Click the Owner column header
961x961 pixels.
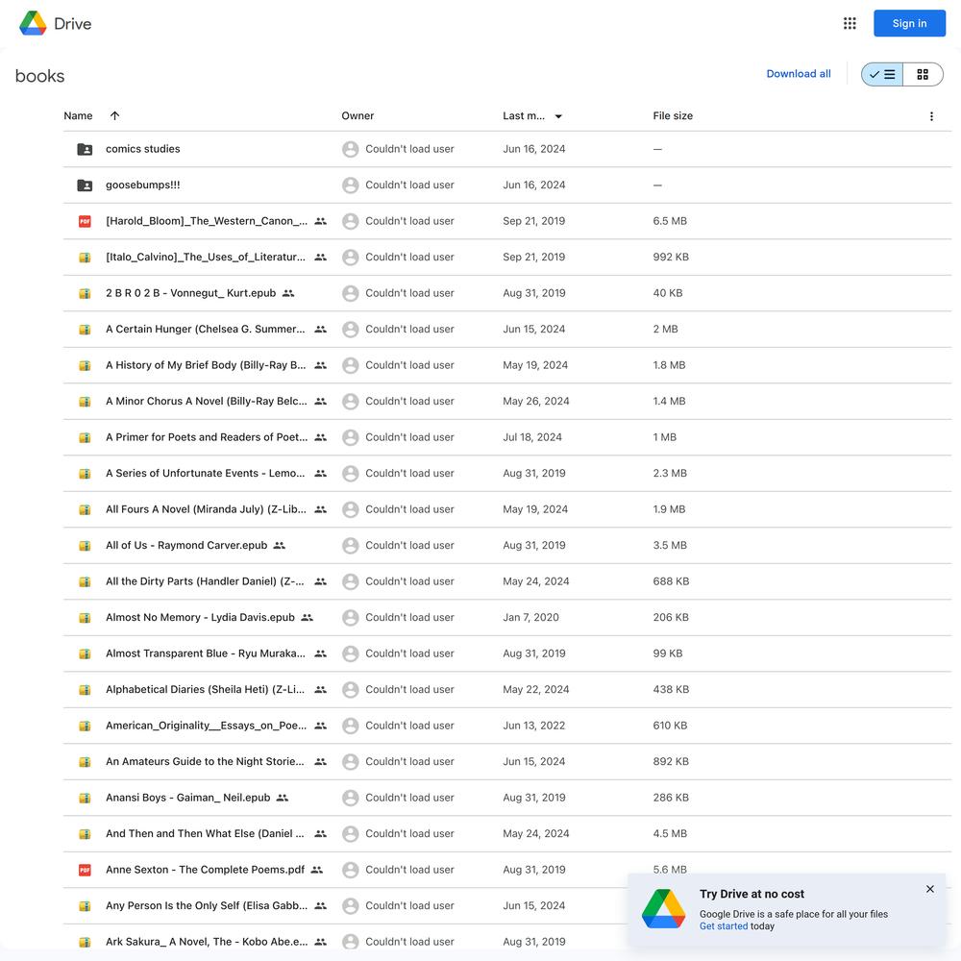click(x=357, y=116)
